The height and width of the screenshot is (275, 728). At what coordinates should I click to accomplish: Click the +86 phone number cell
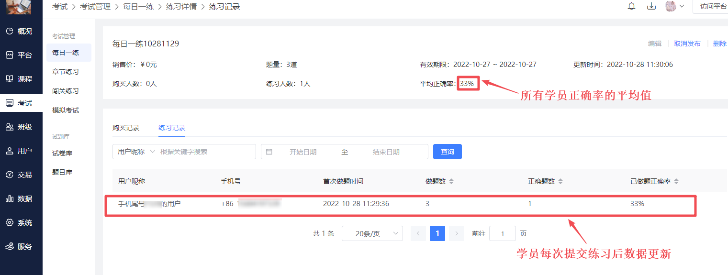(250, 204)
